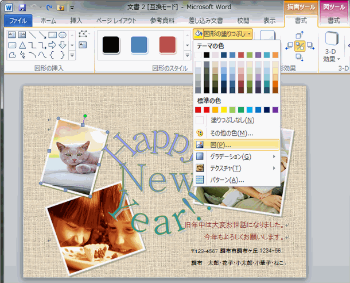Open the ファイル tab
The image size is (350, 283).
pos(18,21)
